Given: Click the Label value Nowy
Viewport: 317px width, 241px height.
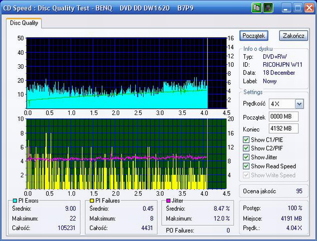Looking at the screenshot, I should 270,81.
